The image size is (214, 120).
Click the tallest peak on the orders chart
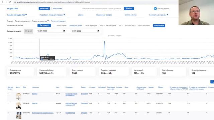coord(105,41)
